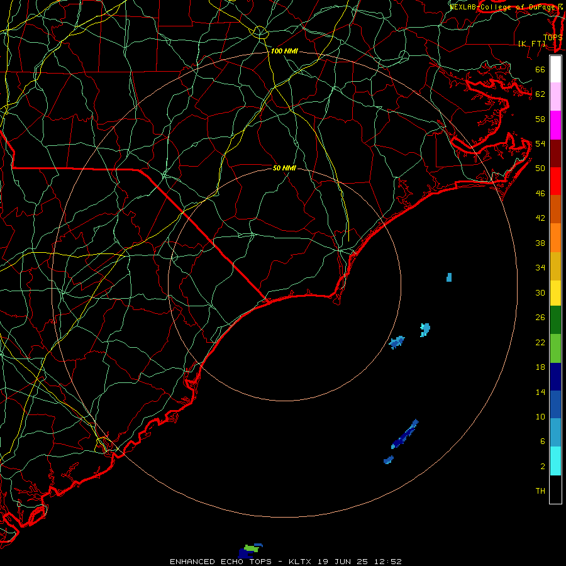
Task: Click the K FT units label
Action: (x=531, y=43)
